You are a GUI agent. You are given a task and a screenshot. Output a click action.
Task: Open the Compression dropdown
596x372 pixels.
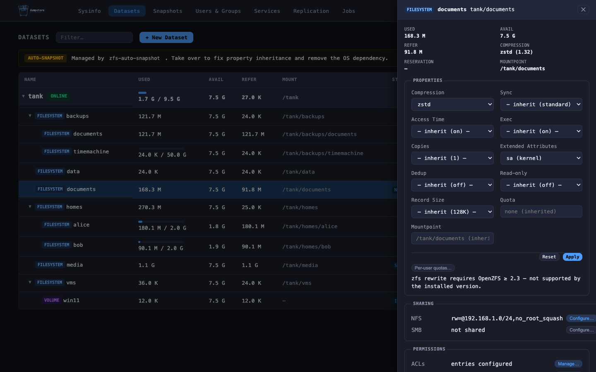(x=452, y=105)
